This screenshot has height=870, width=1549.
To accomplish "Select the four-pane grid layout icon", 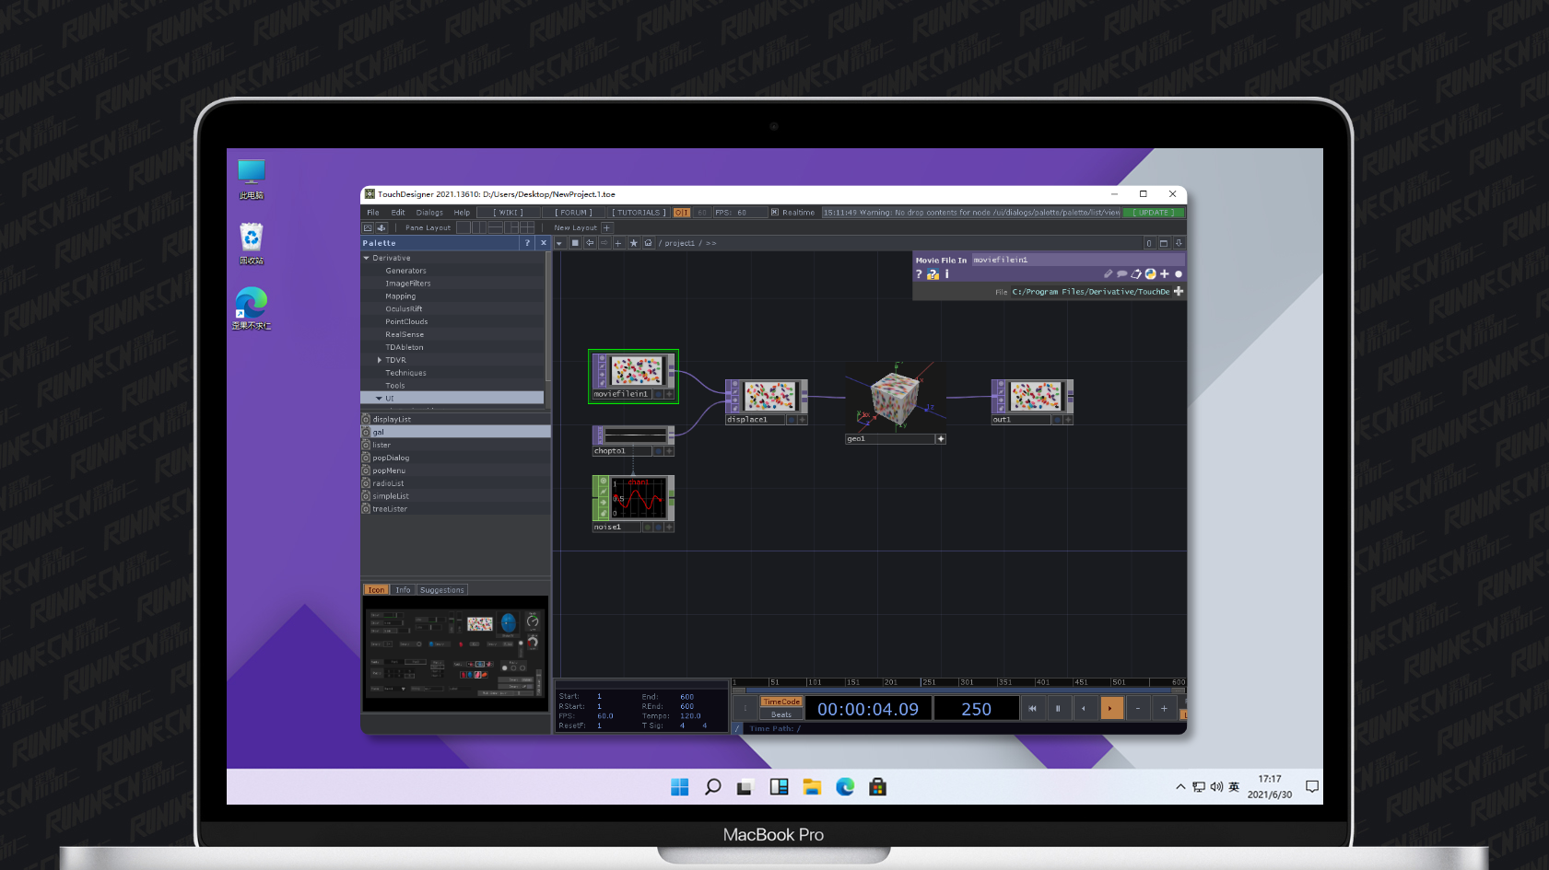I will (x=526, y=227).
